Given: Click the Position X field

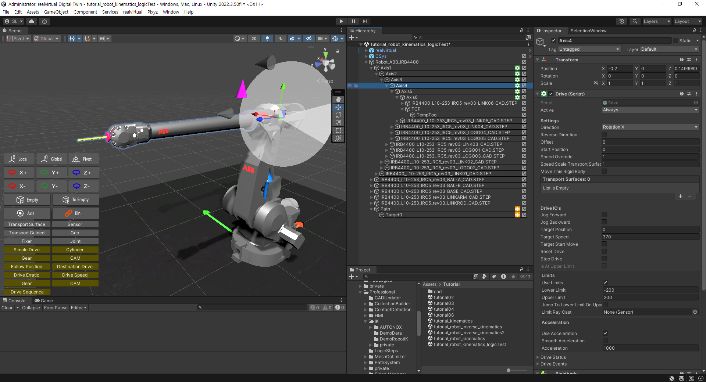Looking at the screenshot, I should pyautogui.click(x=620, y=69).
